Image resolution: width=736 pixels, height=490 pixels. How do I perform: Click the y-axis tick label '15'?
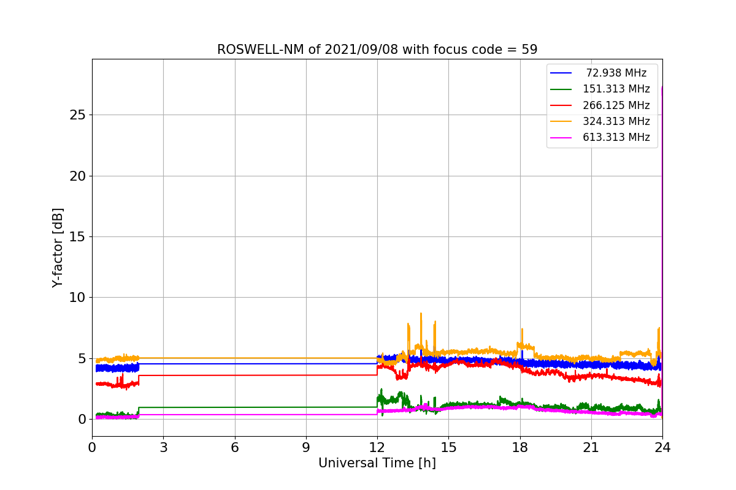(79, 237)
